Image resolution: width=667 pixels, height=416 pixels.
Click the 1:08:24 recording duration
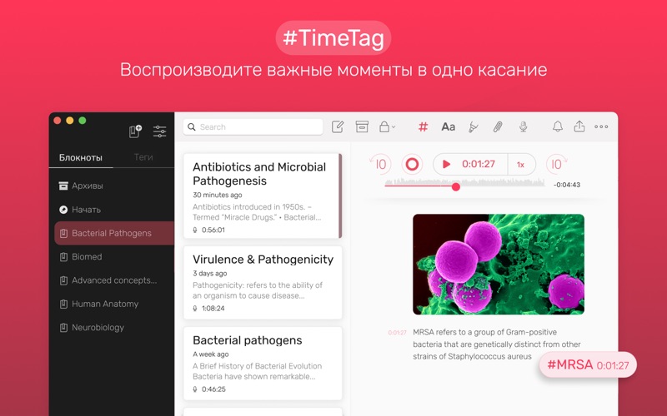(213, 308)
